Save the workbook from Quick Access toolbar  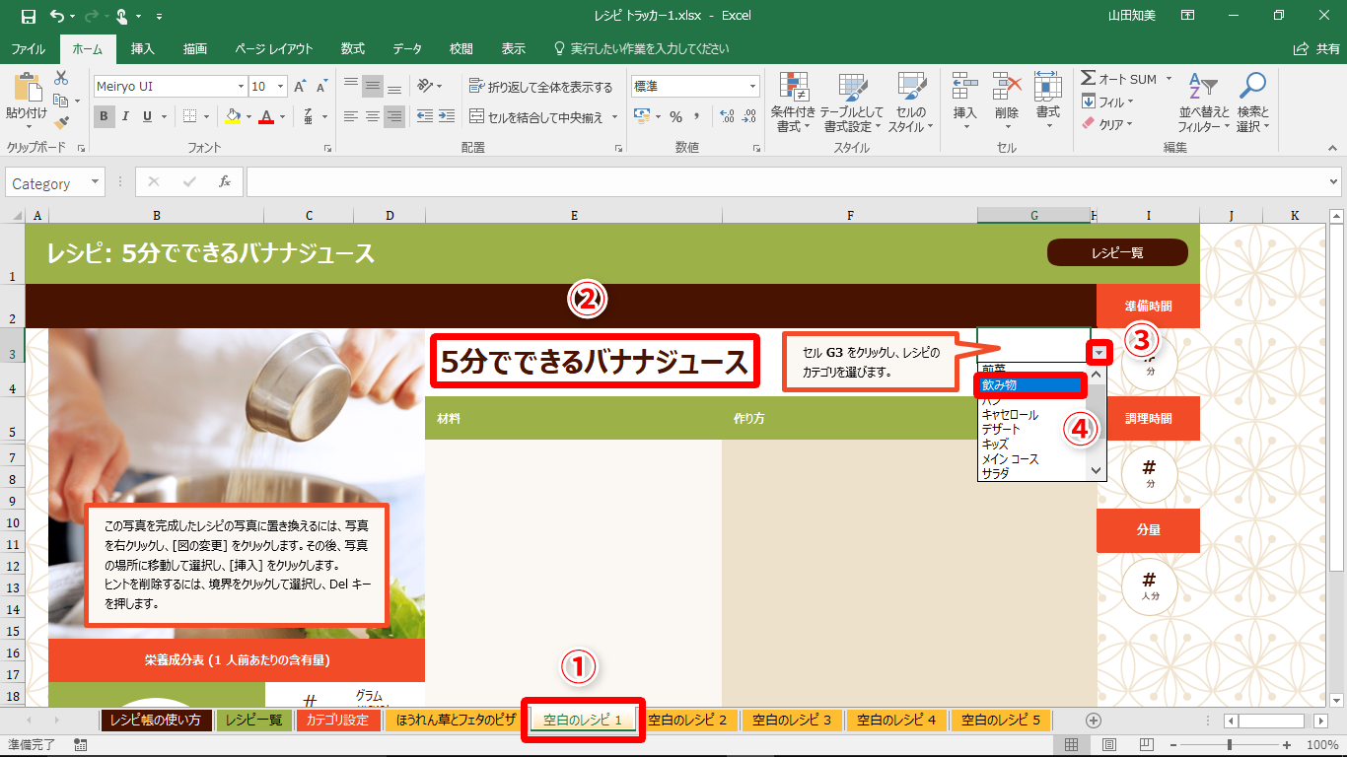point(28,16)
